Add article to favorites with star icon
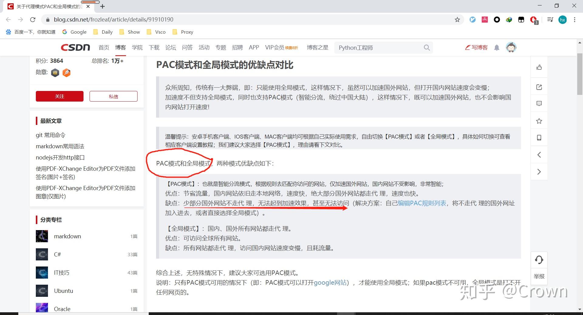This screenshot has height=315, width=583. 539,121
